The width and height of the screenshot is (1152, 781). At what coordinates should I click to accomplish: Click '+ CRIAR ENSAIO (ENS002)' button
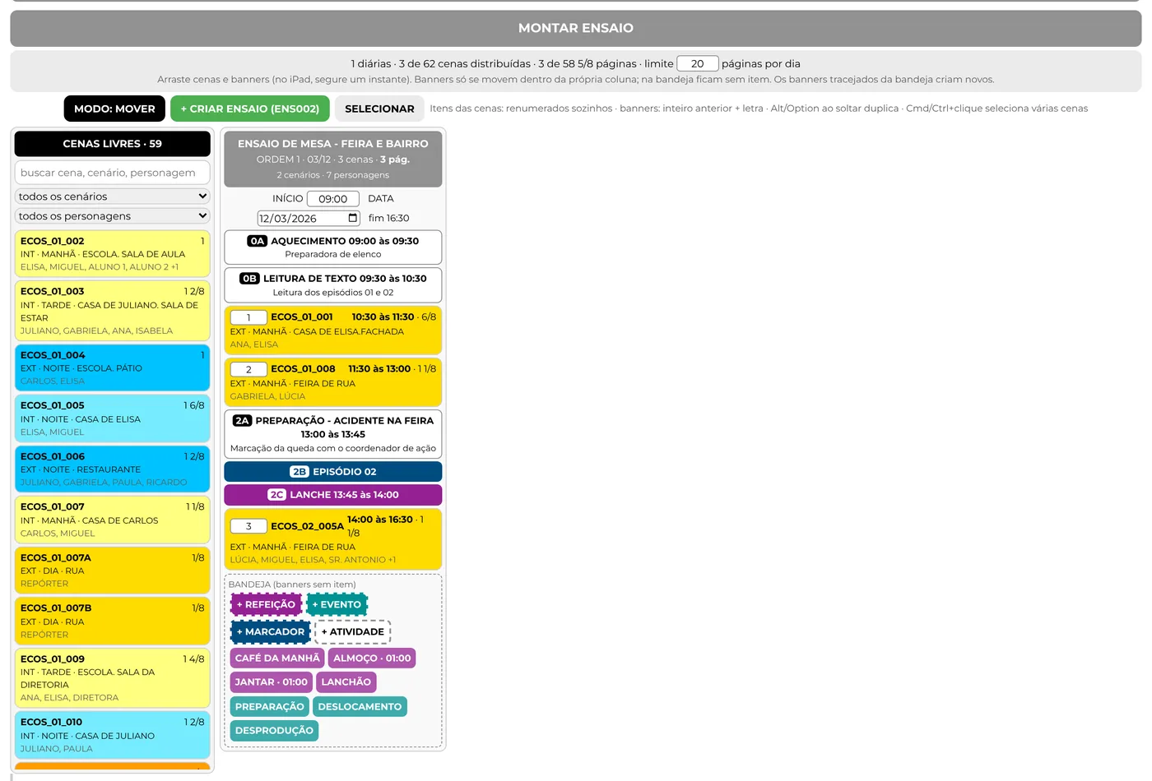(x=250, y=109)
